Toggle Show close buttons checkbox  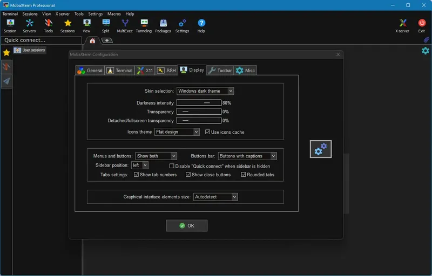point(188,175)
